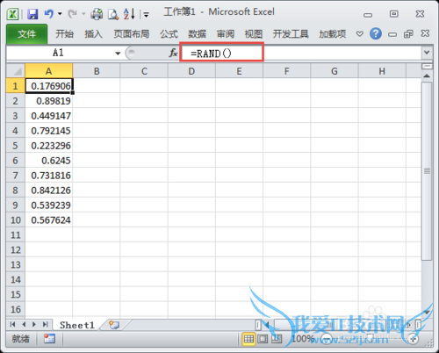Switch to Page Layout view icon

(x=263, y=339)
